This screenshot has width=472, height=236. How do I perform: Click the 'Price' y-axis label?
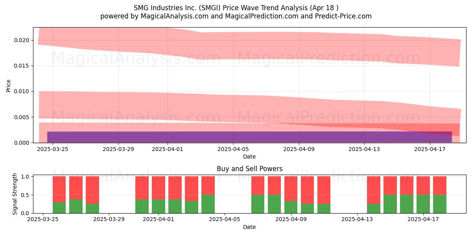point(9,85)
